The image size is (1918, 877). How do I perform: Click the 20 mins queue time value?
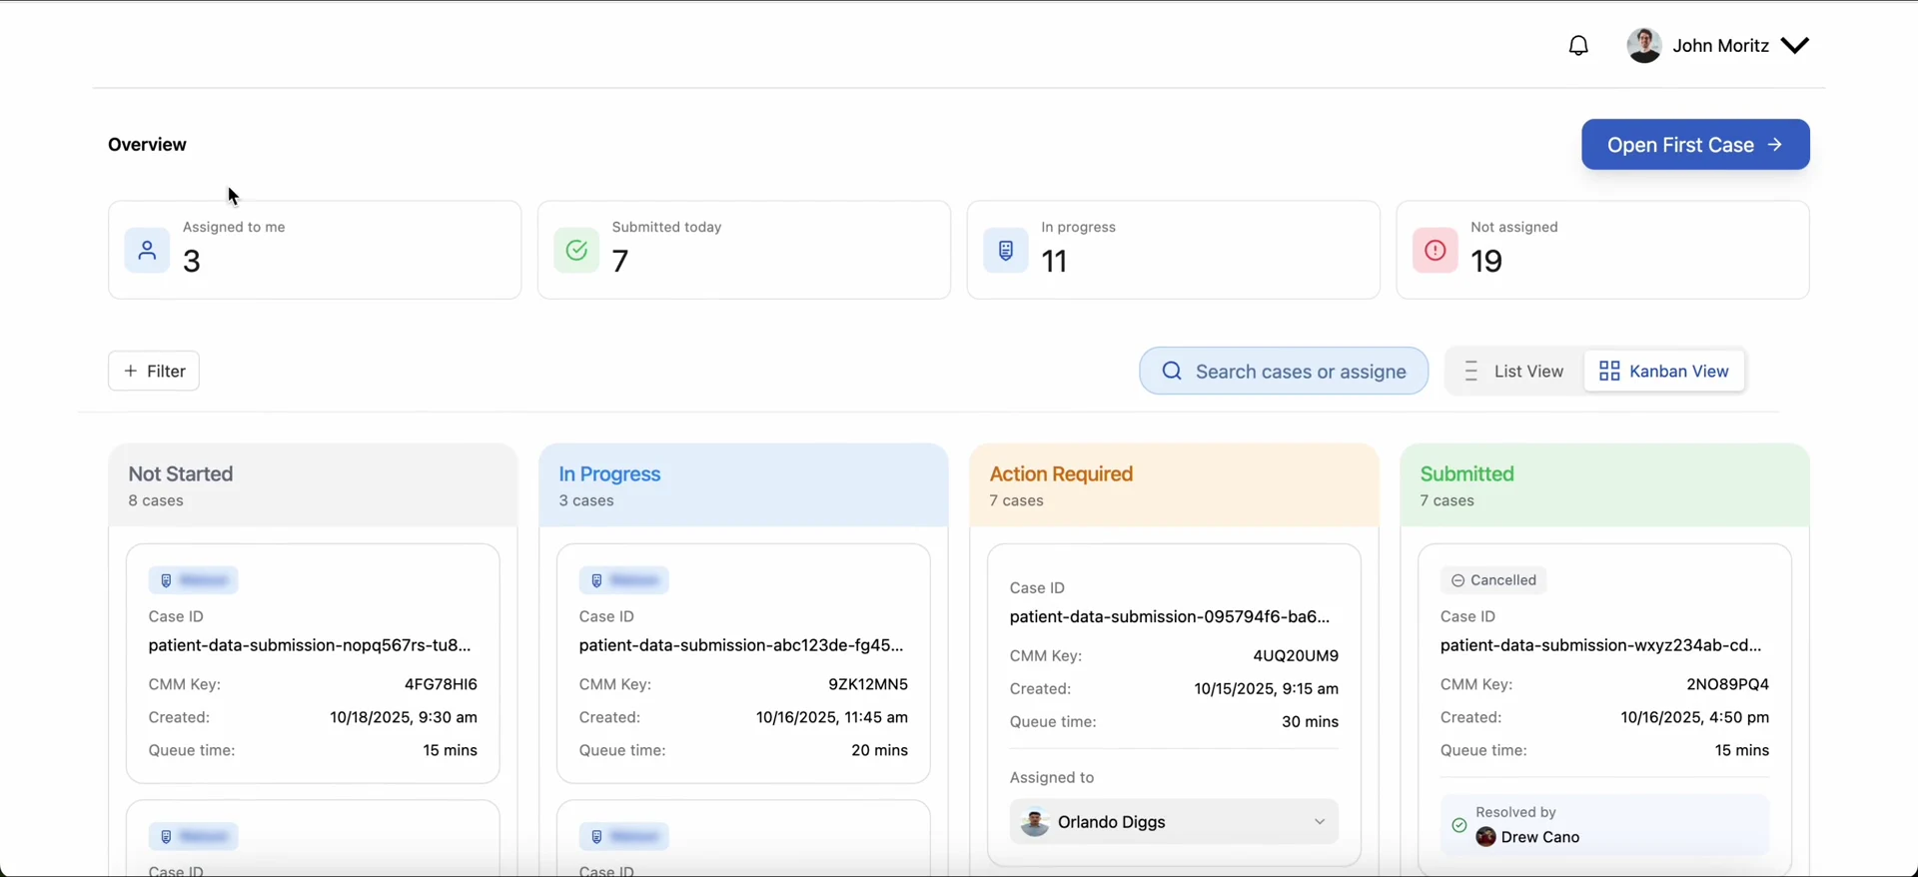(x=879, y=750)
